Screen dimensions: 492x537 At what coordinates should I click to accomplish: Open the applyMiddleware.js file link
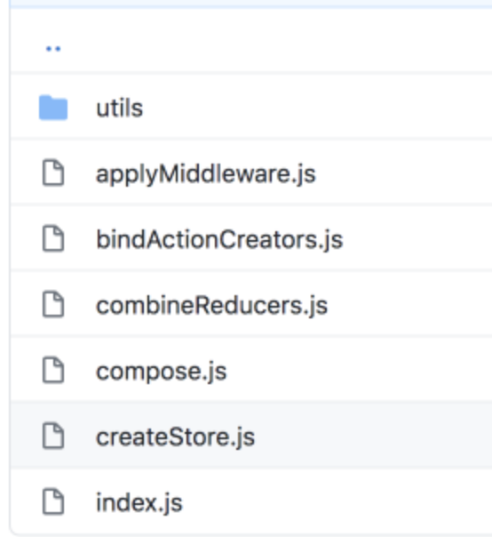[206, 174]
